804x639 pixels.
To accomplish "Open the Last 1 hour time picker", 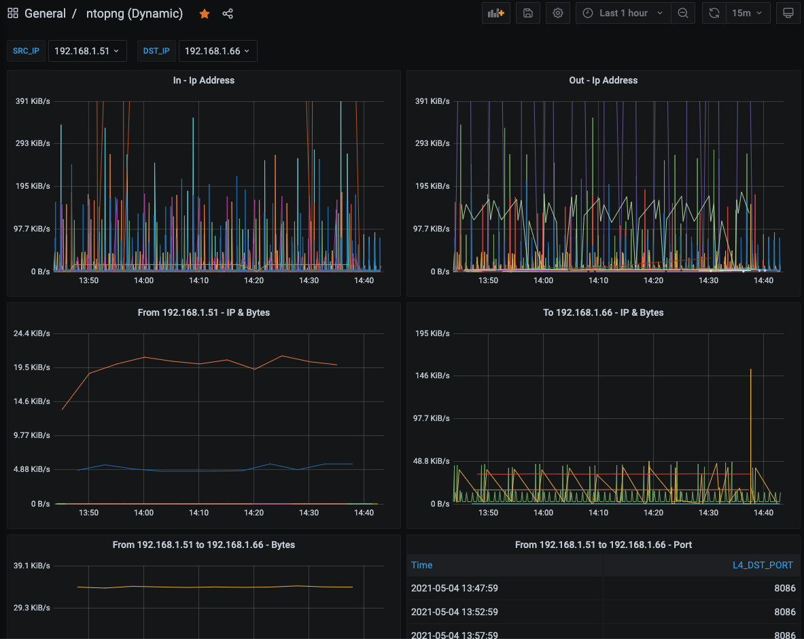I will [623, 13].
